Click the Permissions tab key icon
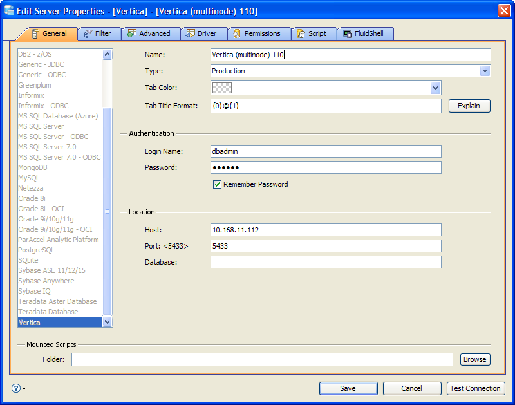 tap(237, 33)
